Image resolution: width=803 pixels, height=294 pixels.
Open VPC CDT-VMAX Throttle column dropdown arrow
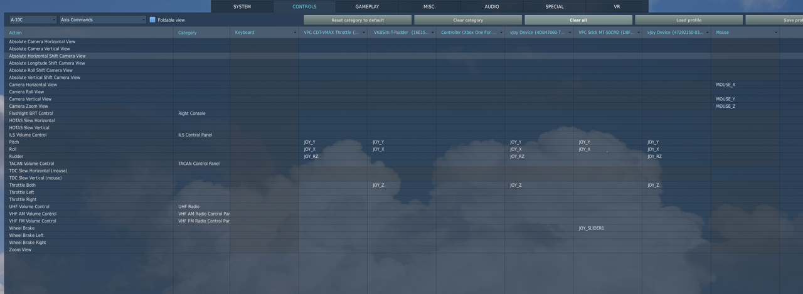[x=364, y=33]
